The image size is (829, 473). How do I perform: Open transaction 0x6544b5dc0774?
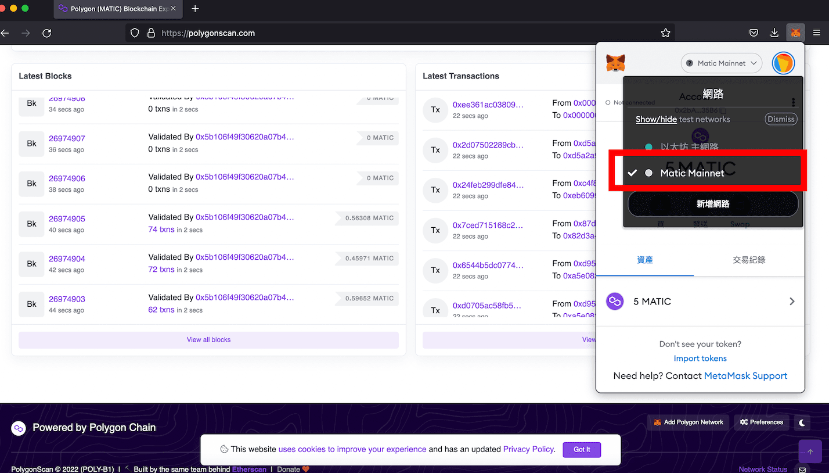coord(488,265)
